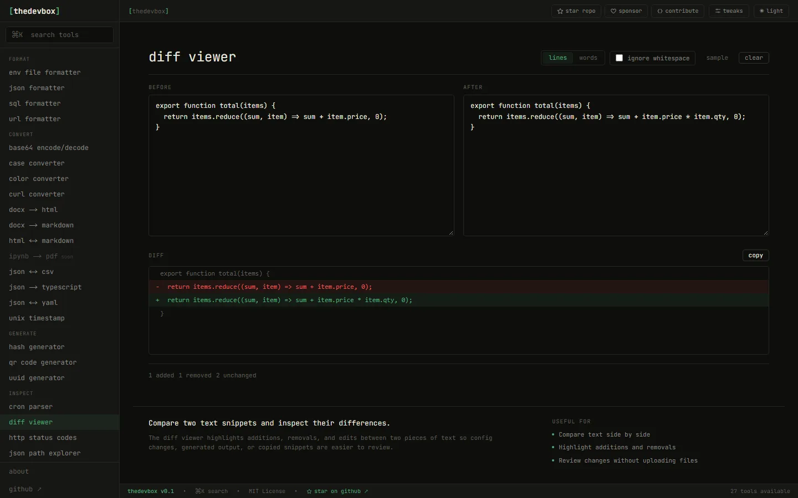This screenshot has width=798, height=498.
Task: Open unix timestamp tool
Action: [x=59, y=318]
